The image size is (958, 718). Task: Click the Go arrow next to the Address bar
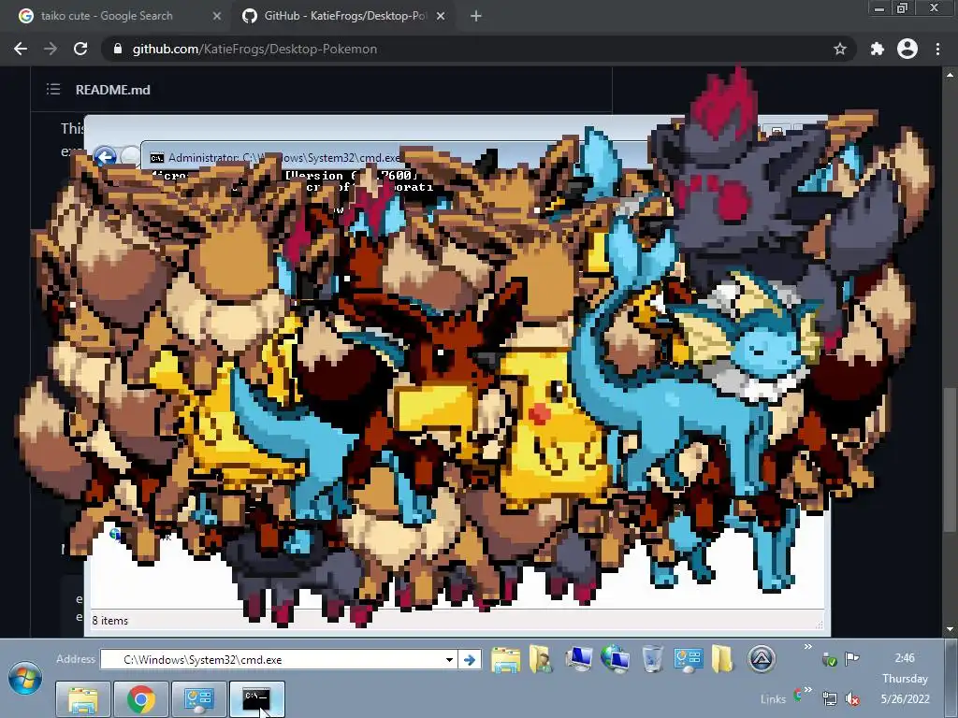coord(470,660)
